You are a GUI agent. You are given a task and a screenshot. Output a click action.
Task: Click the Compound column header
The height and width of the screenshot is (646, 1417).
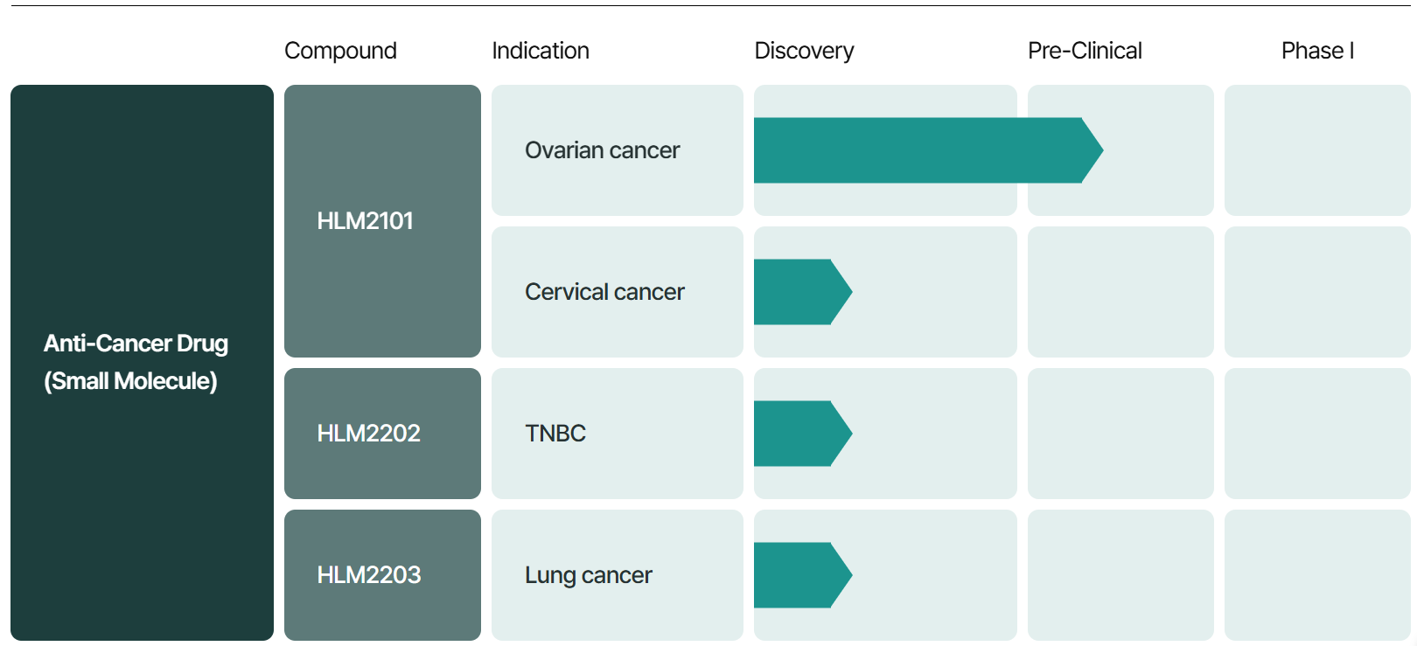[x=340, y=51]
